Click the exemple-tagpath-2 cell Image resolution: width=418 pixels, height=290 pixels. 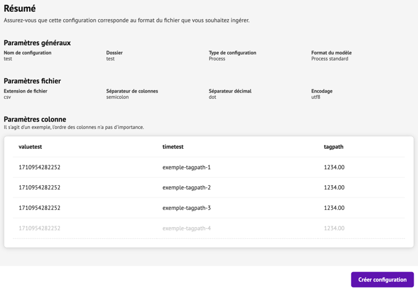click(186, 188)
